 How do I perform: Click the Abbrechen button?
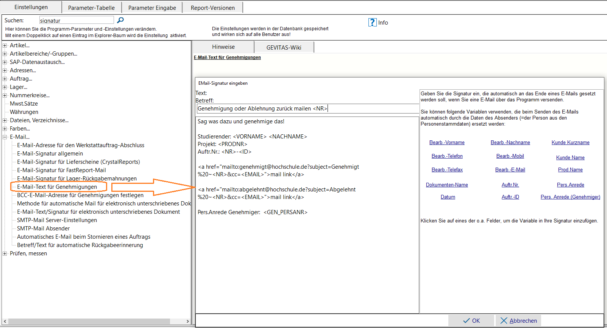click(x=518, y=320)
